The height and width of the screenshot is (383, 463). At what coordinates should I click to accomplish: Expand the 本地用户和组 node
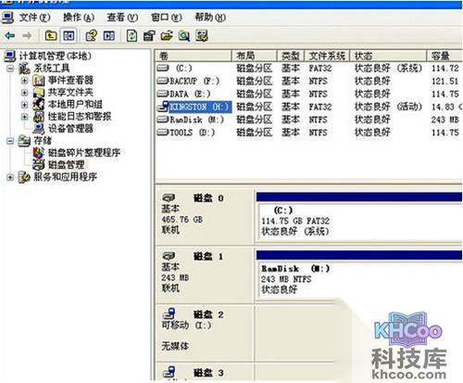pos(24,105)
